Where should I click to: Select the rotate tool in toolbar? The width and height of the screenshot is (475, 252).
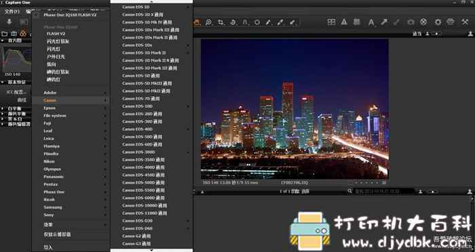pos(233,22)
